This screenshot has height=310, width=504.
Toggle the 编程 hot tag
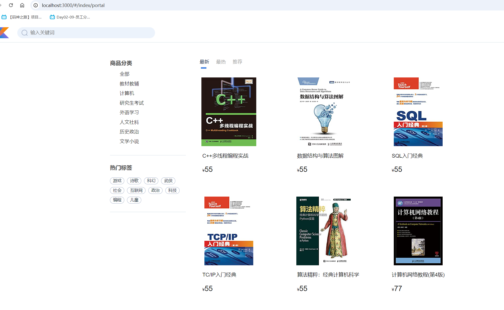point(117,200)
